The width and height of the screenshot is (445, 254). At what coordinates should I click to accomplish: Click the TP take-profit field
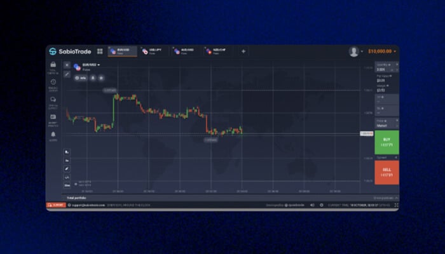pos(387,99)
